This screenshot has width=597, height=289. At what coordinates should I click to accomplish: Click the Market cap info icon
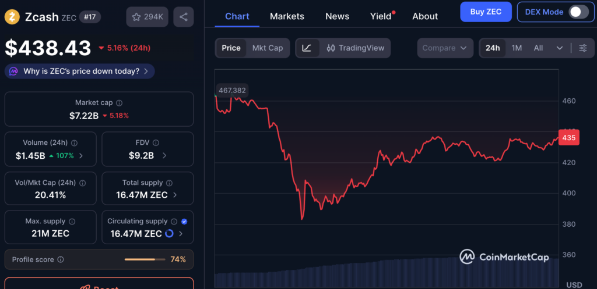(119, 103)
